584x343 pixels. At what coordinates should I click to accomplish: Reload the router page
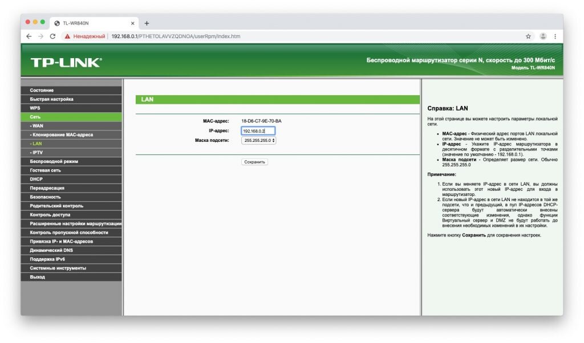point(52,36)
